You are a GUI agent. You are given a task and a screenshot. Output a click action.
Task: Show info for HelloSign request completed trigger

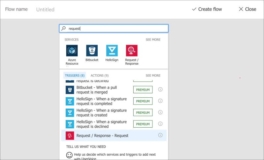[x=160, y=101]
